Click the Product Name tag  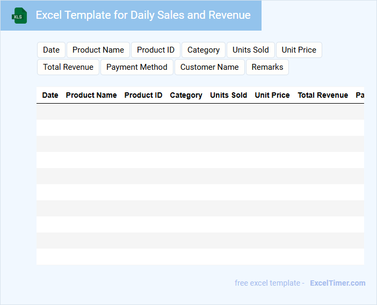[x=98, y=50]
